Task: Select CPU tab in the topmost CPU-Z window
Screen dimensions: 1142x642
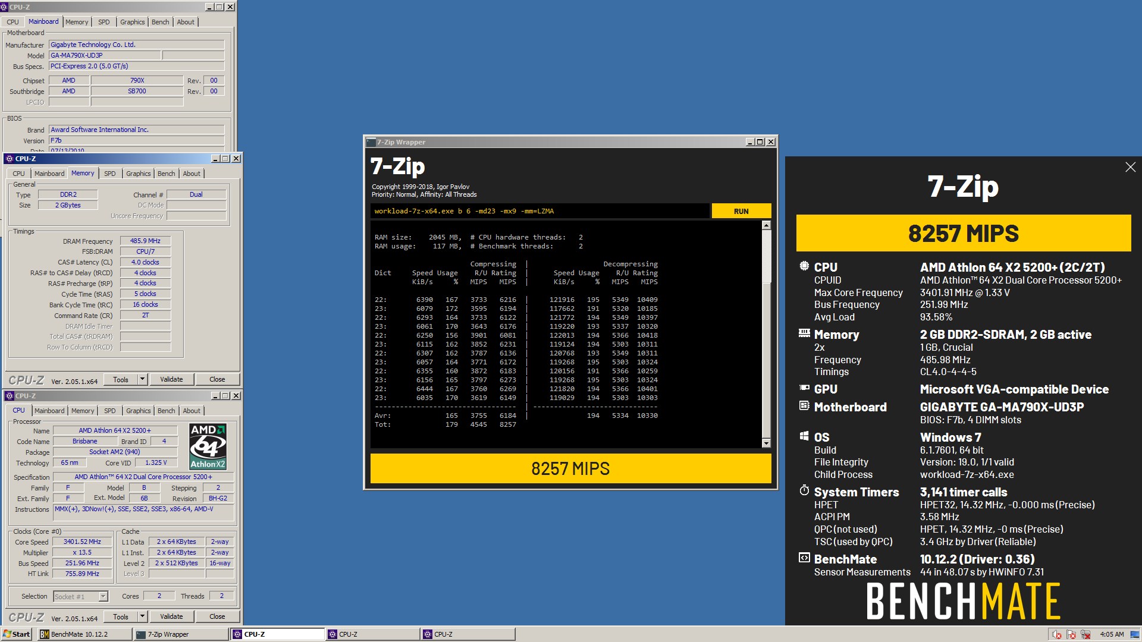Action: tap(13, 22)
